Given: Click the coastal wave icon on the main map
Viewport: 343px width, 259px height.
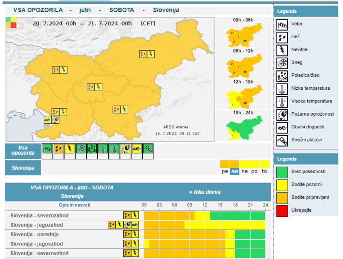Looking at the screenshot, I should [47, 120].
